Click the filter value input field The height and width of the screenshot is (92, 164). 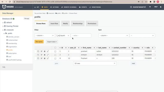tap(81, 36)
